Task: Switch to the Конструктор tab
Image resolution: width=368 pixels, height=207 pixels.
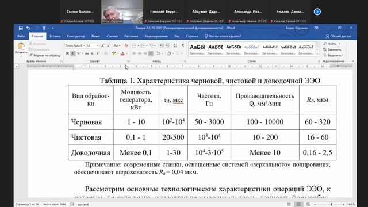Action: (x=76, y=36)
